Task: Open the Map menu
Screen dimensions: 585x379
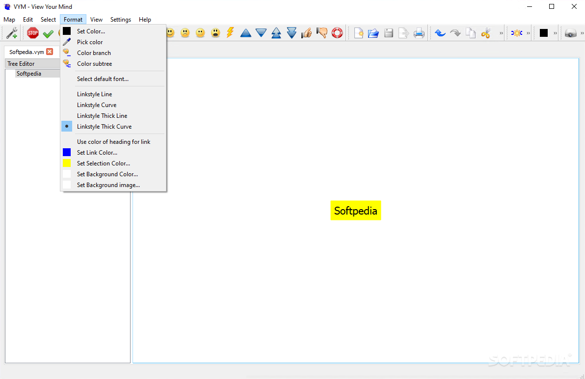Action: pyautogui.click(x=9, y=20)
